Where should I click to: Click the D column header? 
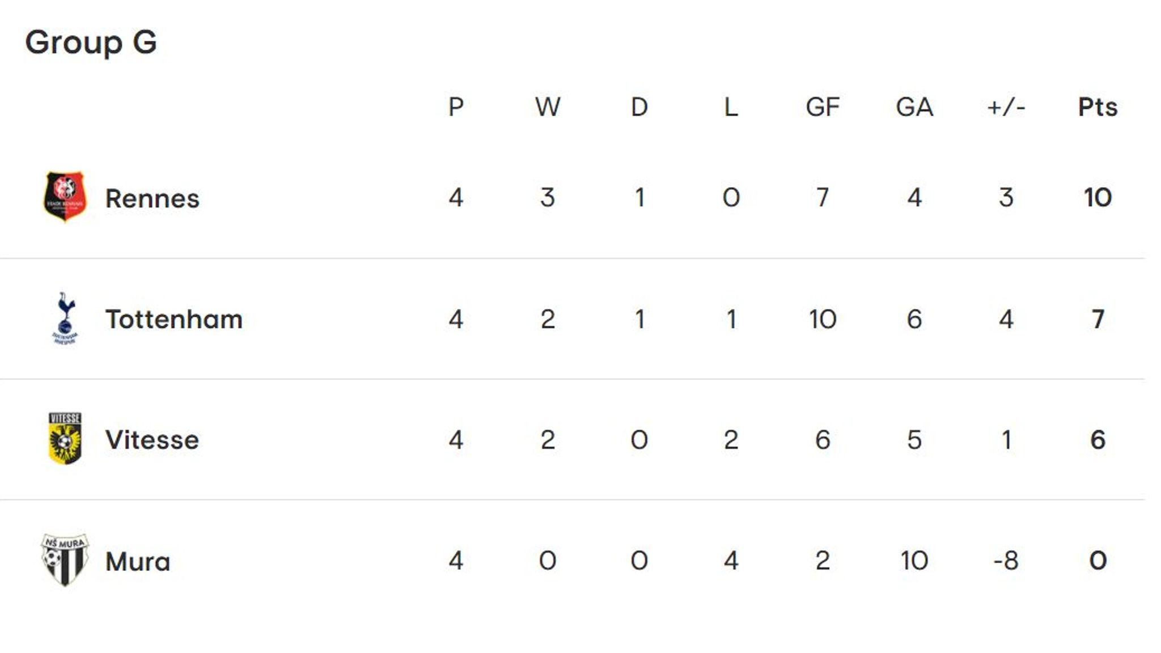639,107
